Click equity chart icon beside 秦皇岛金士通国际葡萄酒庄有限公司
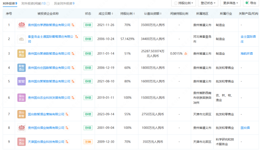 pos(76,37)
